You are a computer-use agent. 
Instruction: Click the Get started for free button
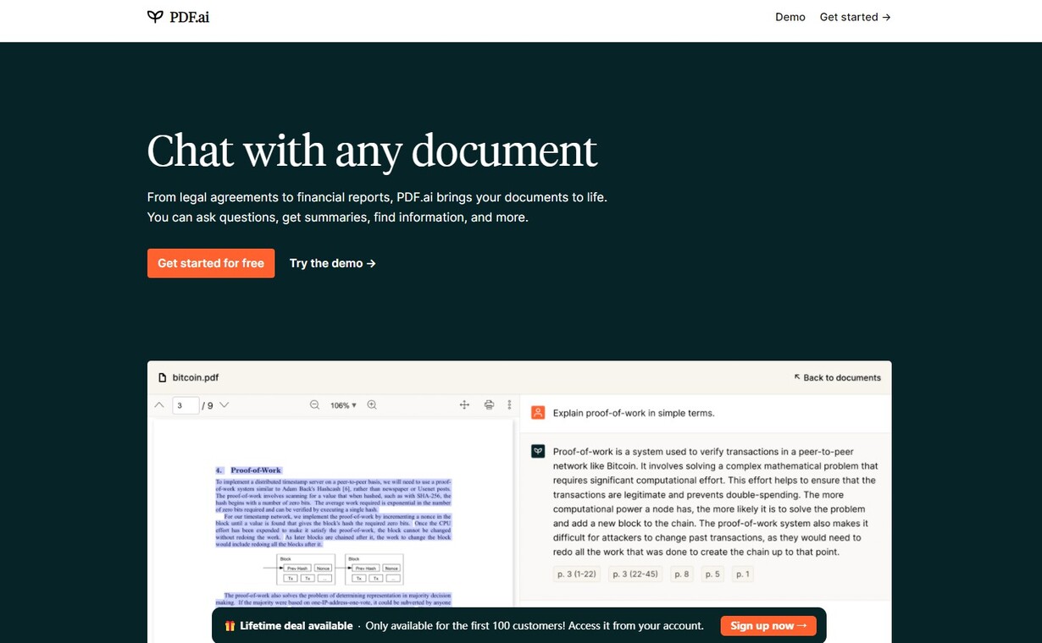[211, 263]
